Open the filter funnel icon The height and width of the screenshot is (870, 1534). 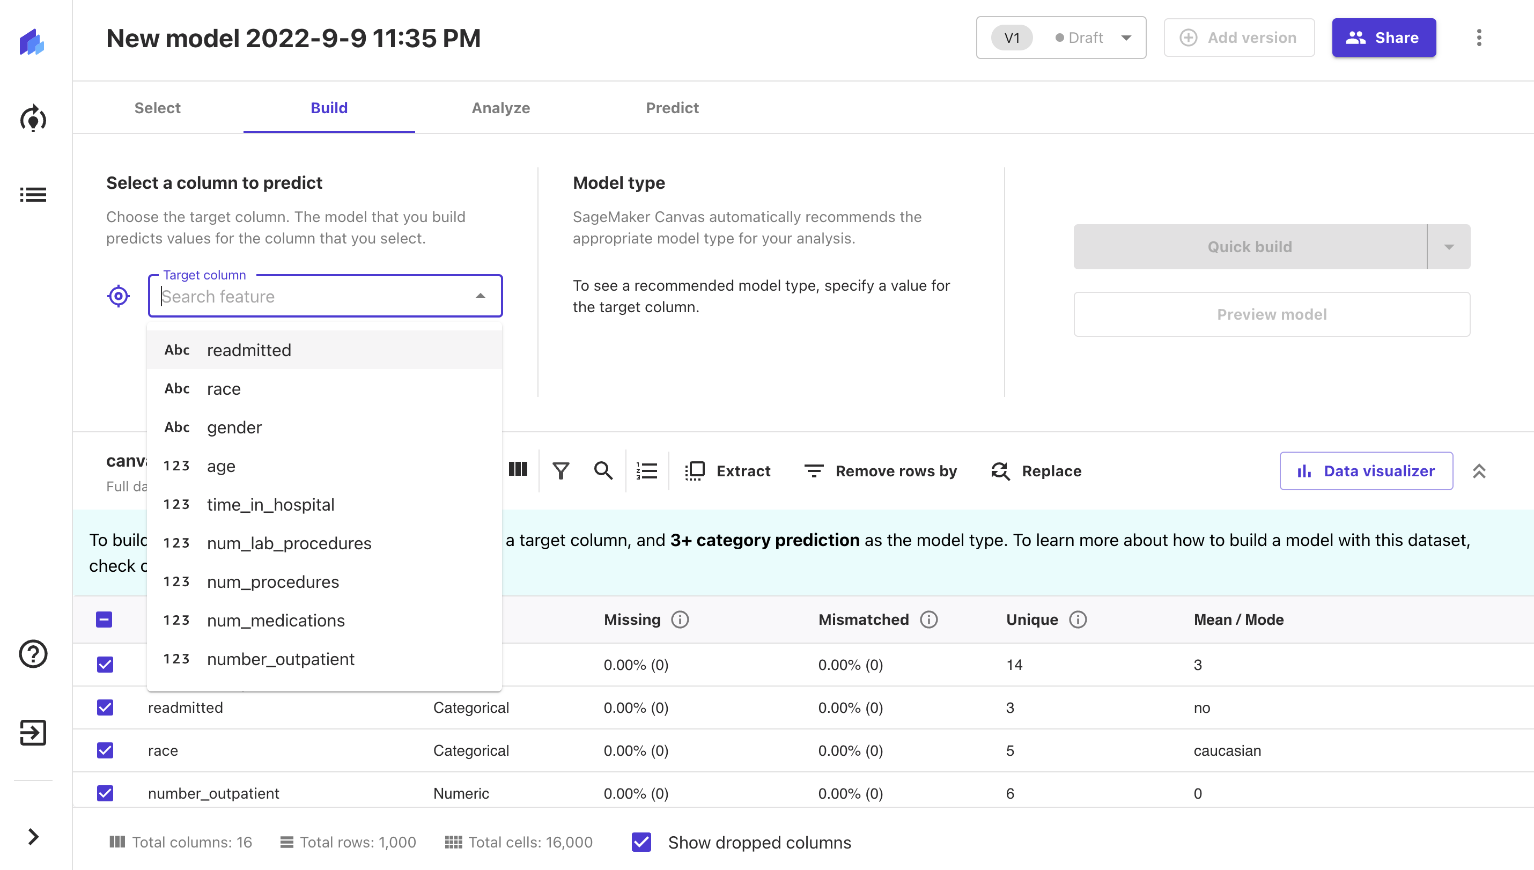560,471
